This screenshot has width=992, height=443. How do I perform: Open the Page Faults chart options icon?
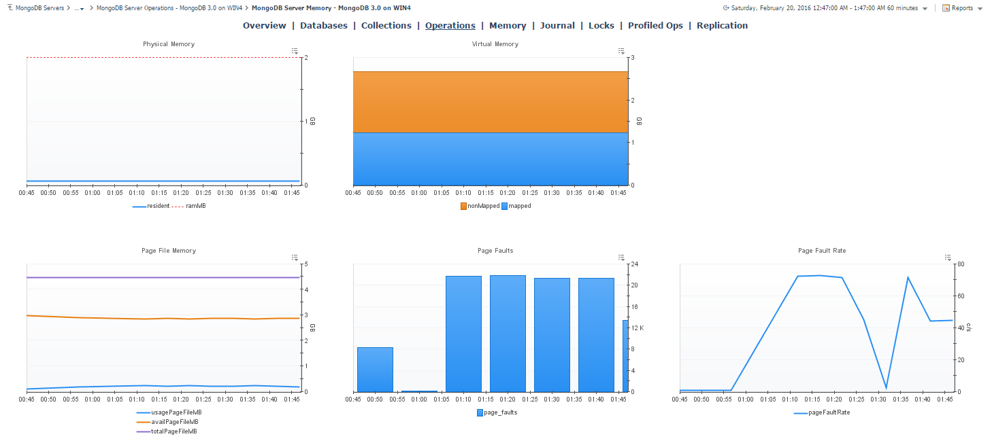(621, 258)
